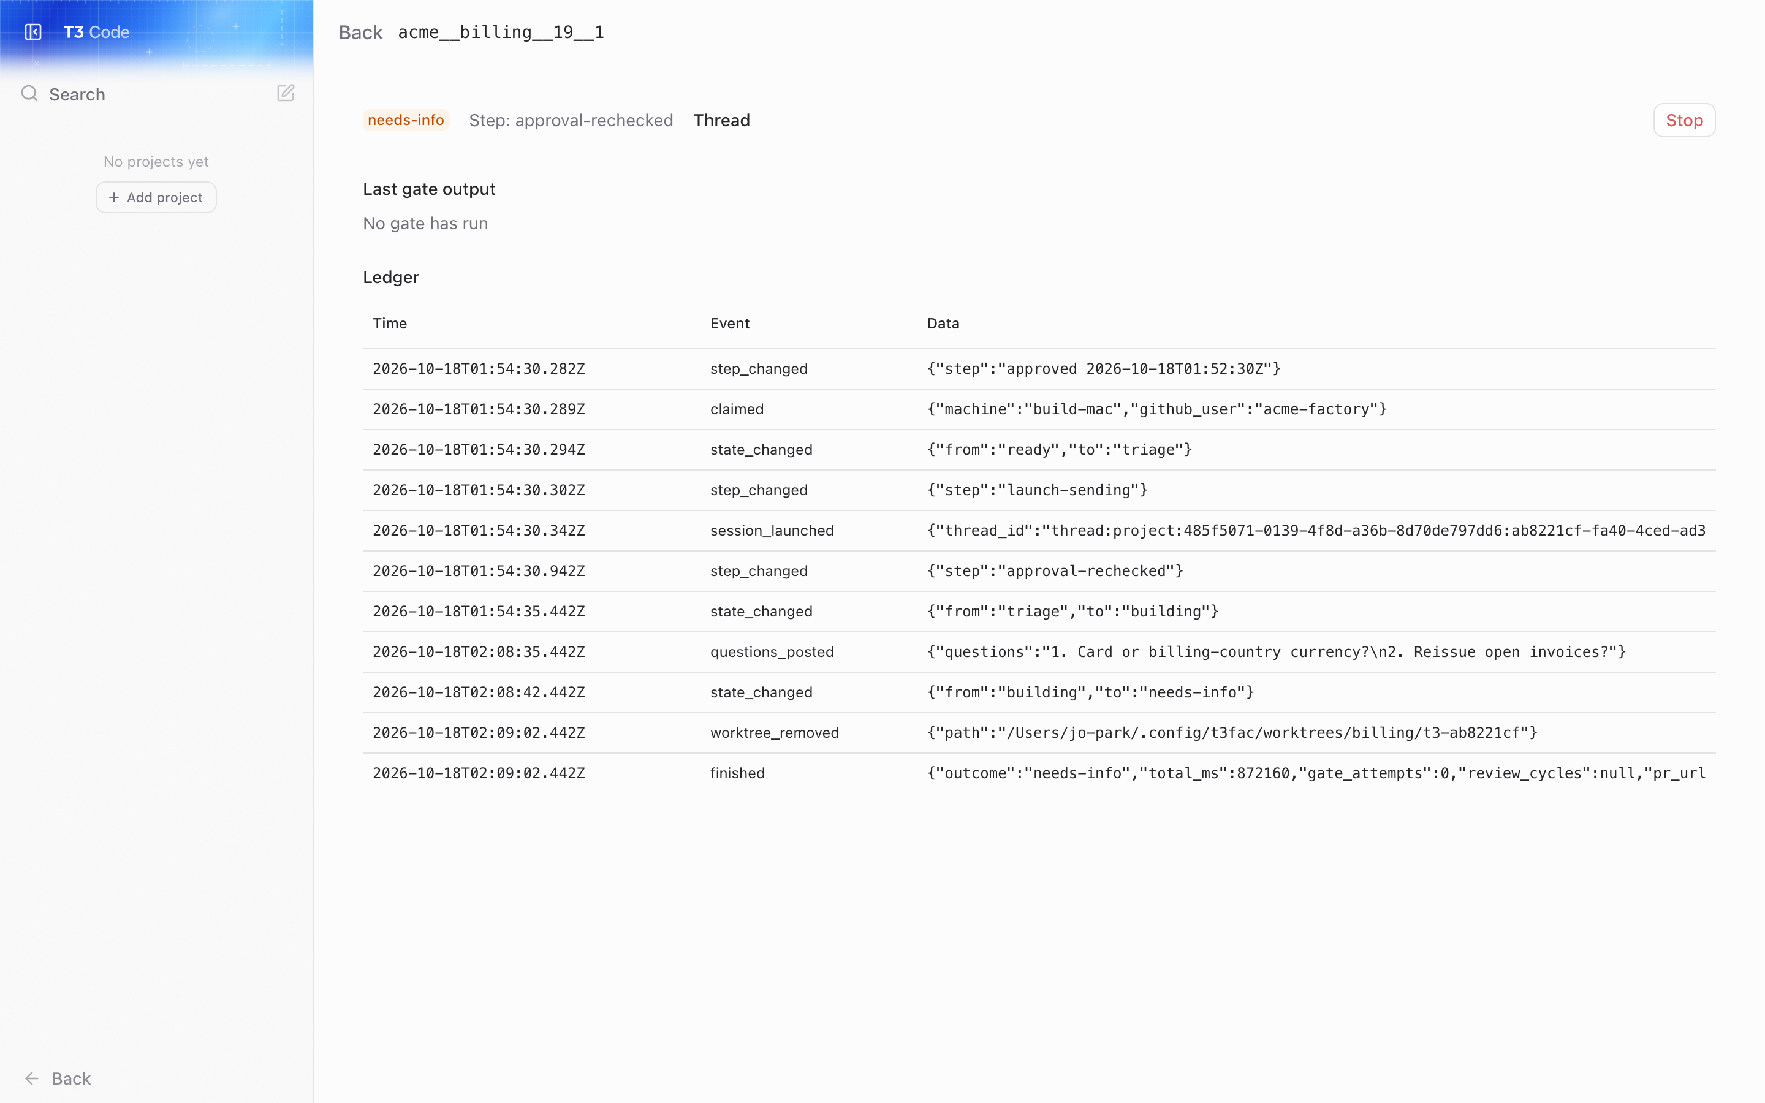This screenshot has width=1765, height=1103.
Task: Click the left arrow icon at sidebar bottom
Action: click(31, 1078)
